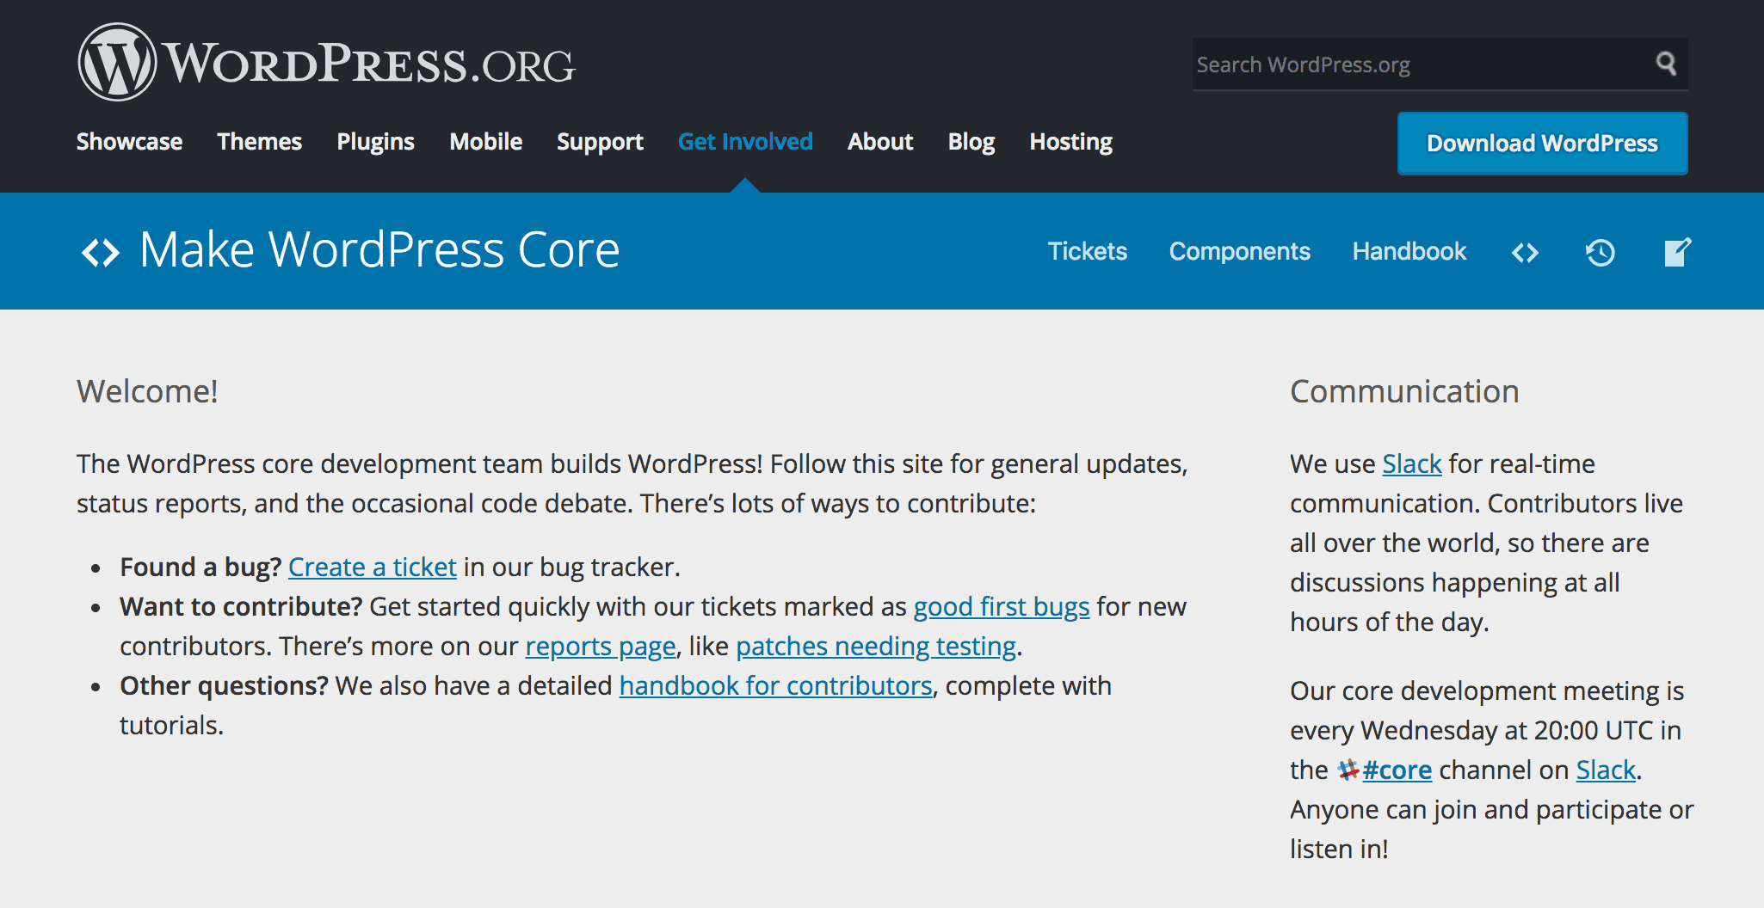This screenshot has height=908, width=1764.
Task: Follow the Create a ticket link
Action: [372, 567]
